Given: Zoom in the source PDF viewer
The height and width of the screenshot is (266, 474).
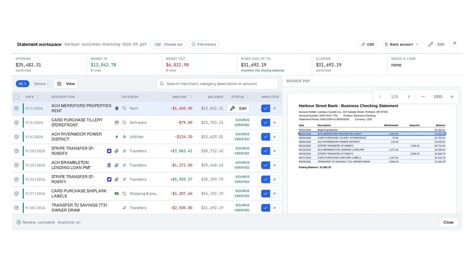Looking at the screenshot, I should point(452,97).
